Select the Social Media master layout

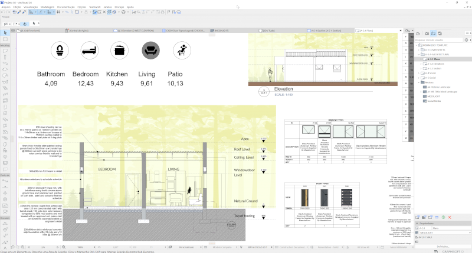(x=433, y=101)
